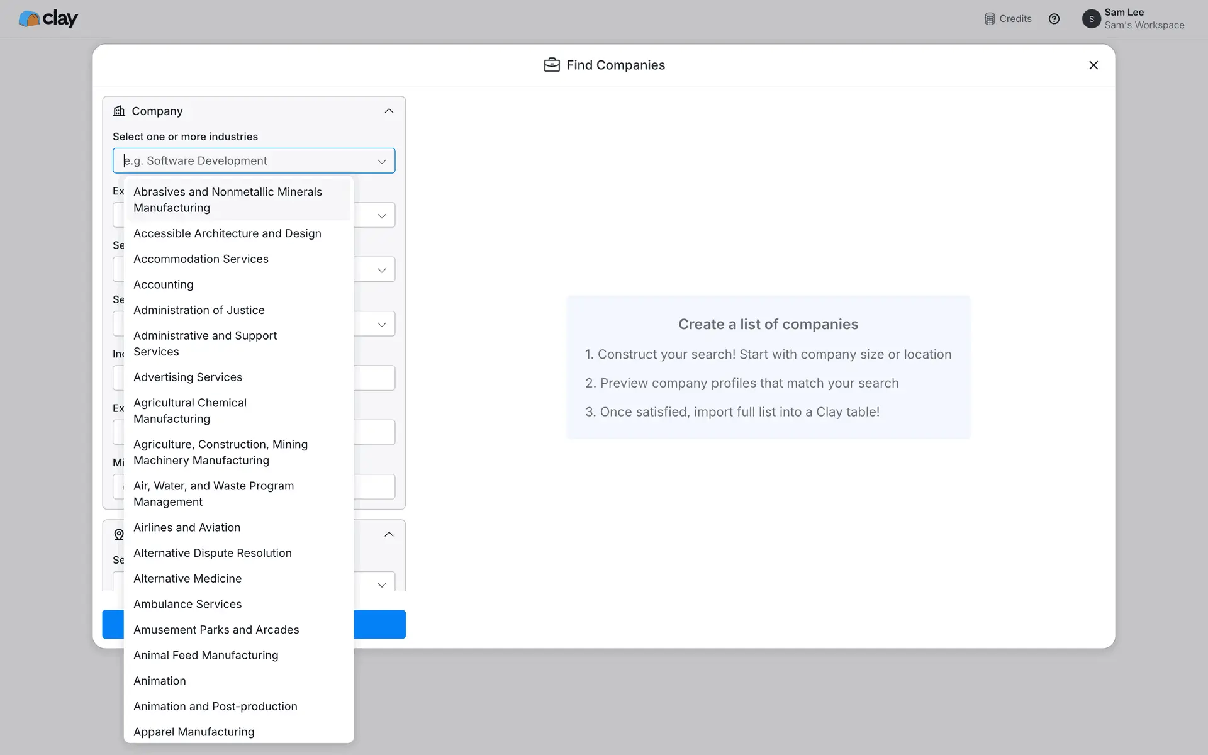Choose Advertising Services option
The height and width of the screenshot is (755, 1208).
click(187, 377)
